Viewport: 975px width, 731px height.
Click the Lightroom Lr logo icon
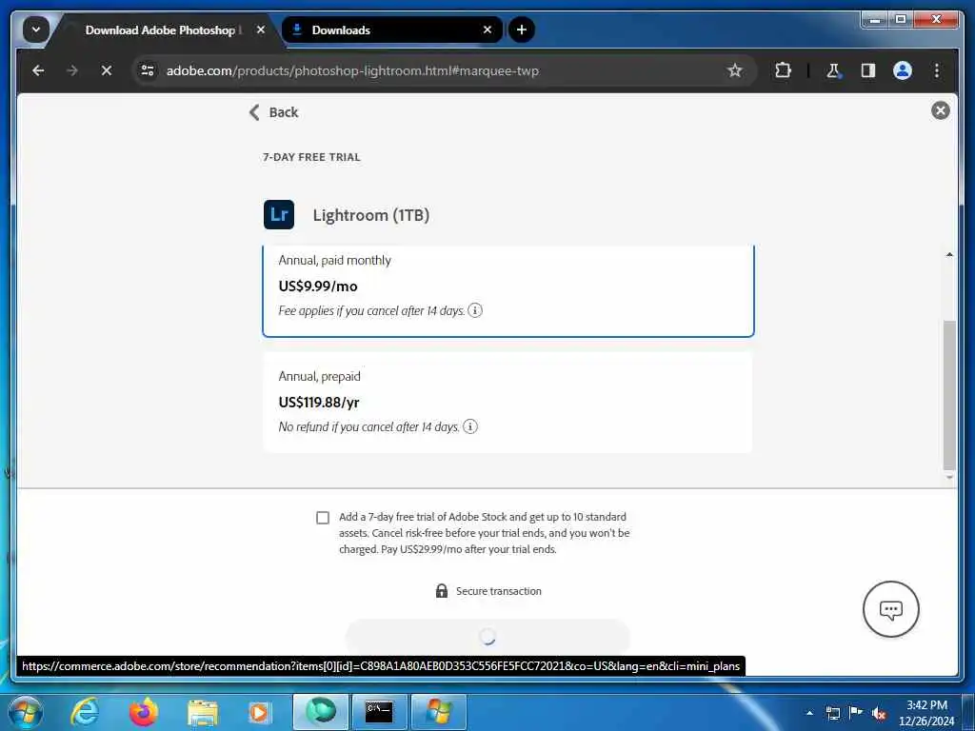click(279, 214)
